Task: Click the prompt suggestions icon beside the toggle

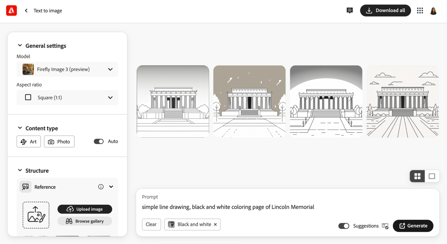Action: click(385, 226)
